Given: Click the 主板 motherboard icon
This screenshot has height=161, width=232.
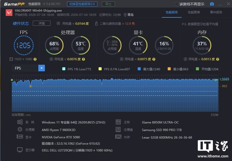Looking at the screenshot, I should tap(118, 122).
